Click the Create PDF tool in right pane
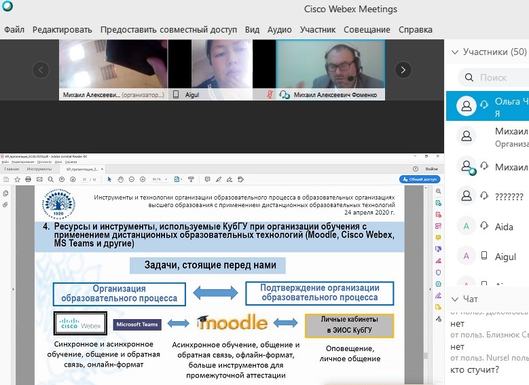Screen dimensions: 529x385 tap(438, 215)
